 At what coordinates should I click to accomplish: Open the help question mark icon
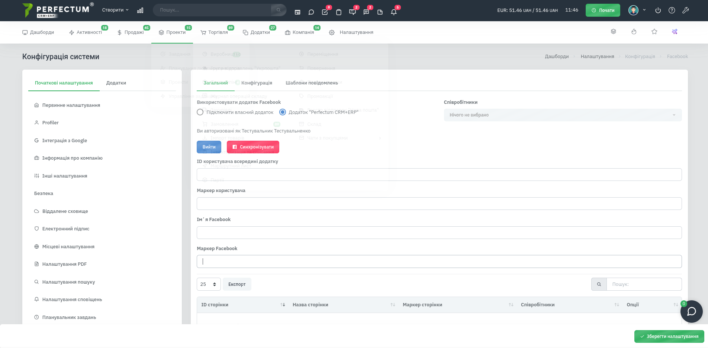672,10
